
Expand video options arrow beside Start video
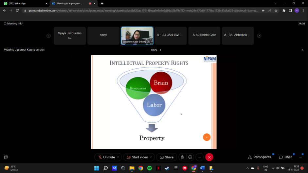[x=151, y=157]
